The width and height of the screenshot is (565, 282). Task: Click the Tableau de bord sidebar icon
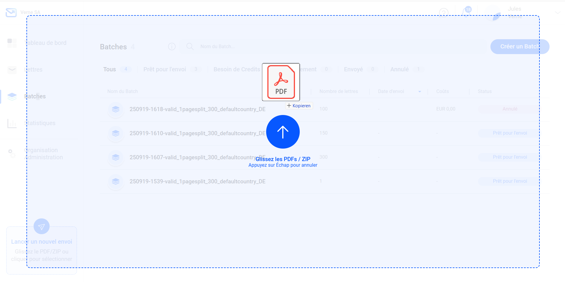[x=12, y=43]
